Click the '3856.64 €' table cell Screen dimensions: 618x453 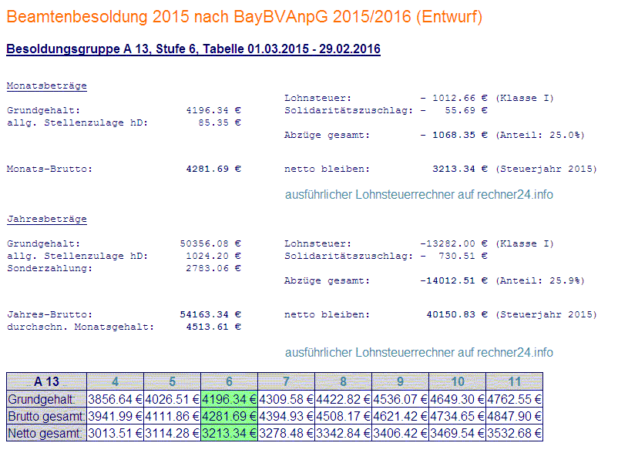click(115, 399)
